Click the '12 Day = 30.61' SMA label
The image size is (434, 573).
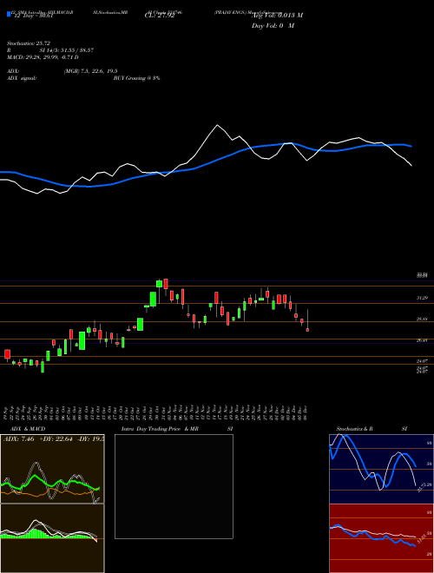pyautogui.click(x=34, y=16)
